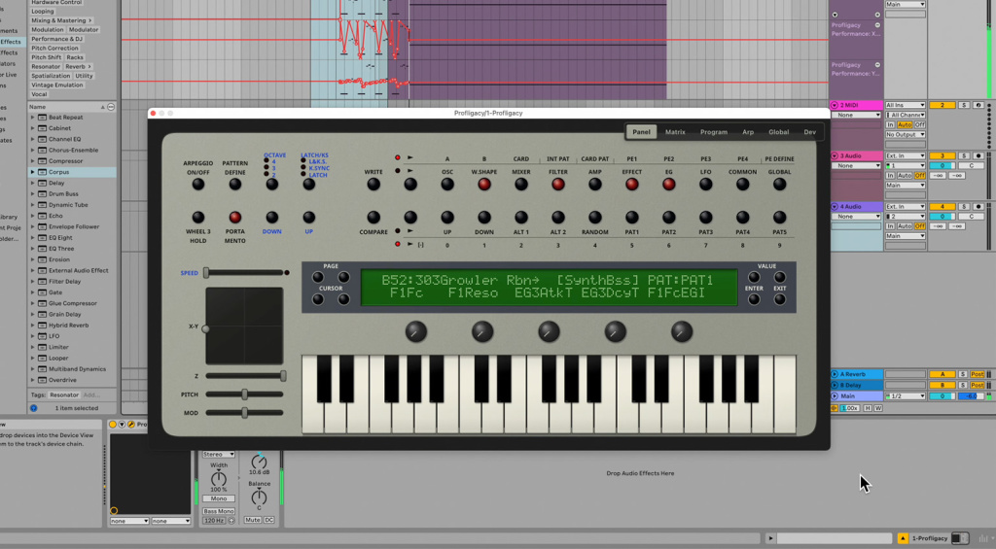The height and width of the screenshot is (549, 996).
Task: Open 2 MIDI No Output dropdown
Action: tap(906, 134)
